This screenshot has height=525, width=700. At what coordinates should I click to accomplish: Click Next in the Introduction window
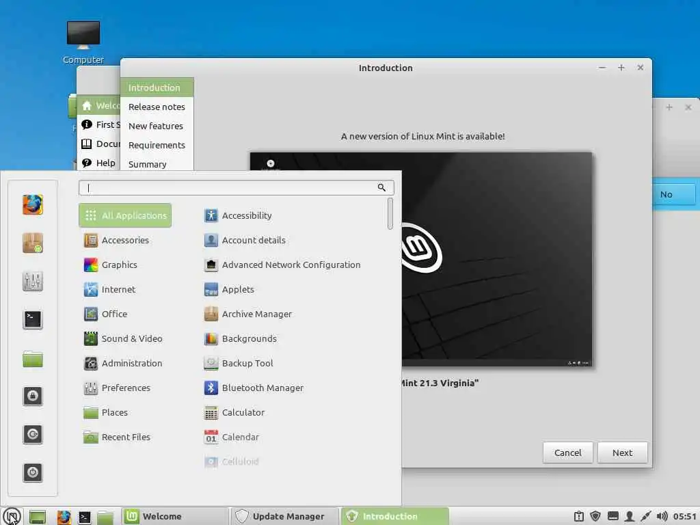pos(622,453)
